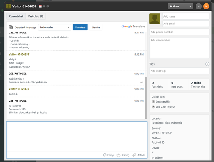Click the large visitor profile picture
Screen dimensions: 214x162
[x=155, y=19]
